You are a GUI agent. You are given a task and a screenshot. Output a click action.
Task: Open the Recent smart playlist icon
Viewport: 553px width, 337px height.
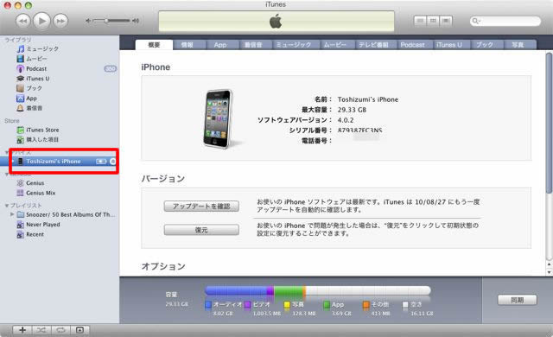tap(21, 234)
